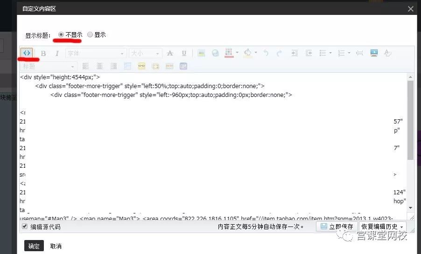Viewport: 421px width, 254px height.
Task: Click the strikethrough text icon
Action: (x=170, y=53)
